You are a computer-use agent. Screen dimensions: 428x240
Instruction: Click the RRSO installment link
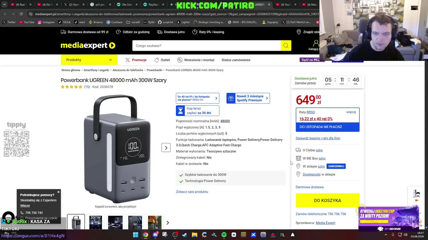click(311, 112)
